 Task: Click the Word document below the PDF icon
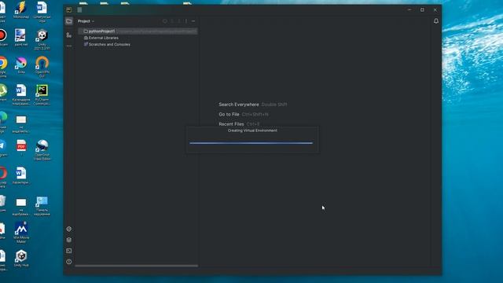coord(21,175)
